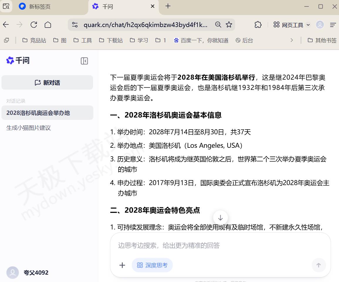
Task: Click the zoom magnifier icon in address bar
Action: pyautogui.click(x=218, y=25)
